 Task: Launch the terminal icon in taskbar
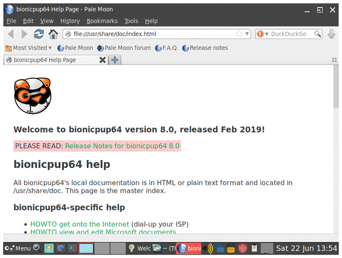tap(72, 248)
